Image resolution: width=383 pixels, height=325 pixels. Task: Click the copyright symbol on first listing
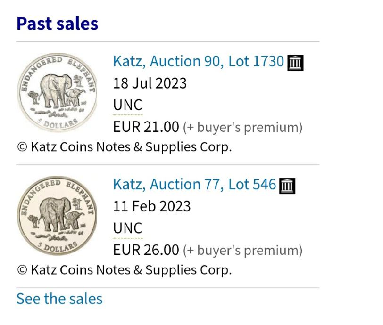(x=22, y=147)
